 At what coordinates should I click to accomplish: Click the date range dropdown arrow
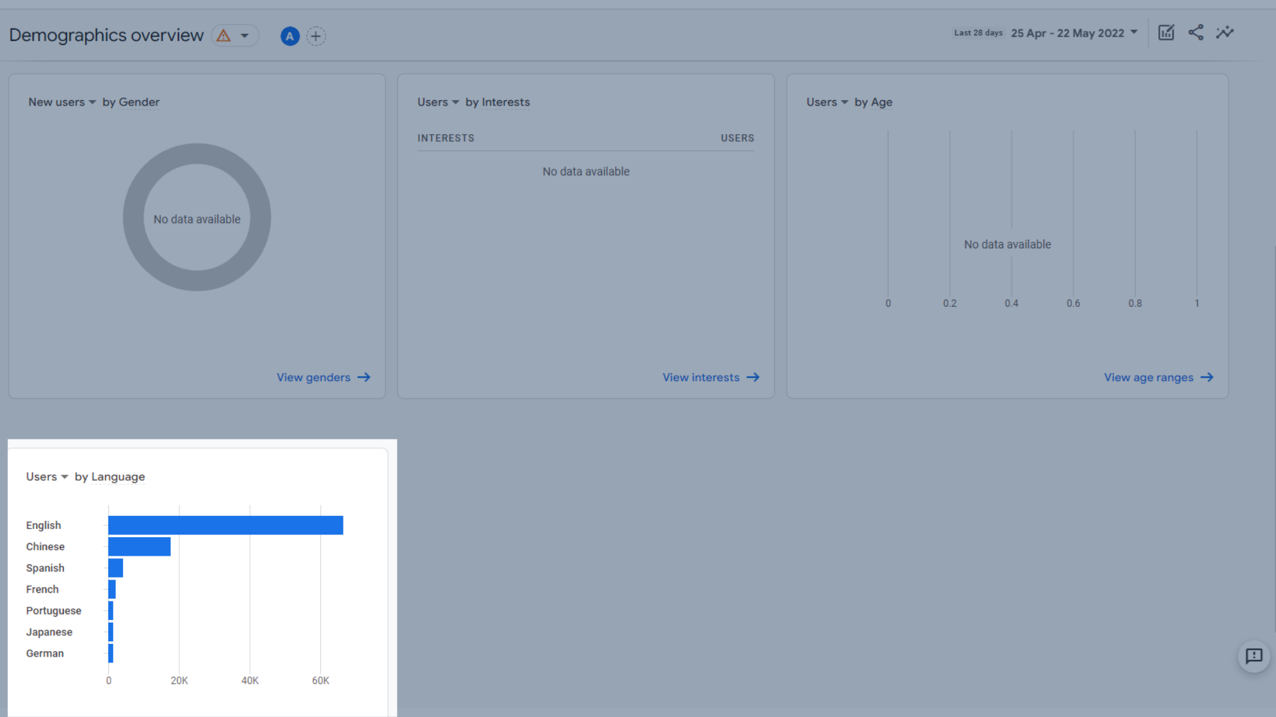click(1136, 33)
